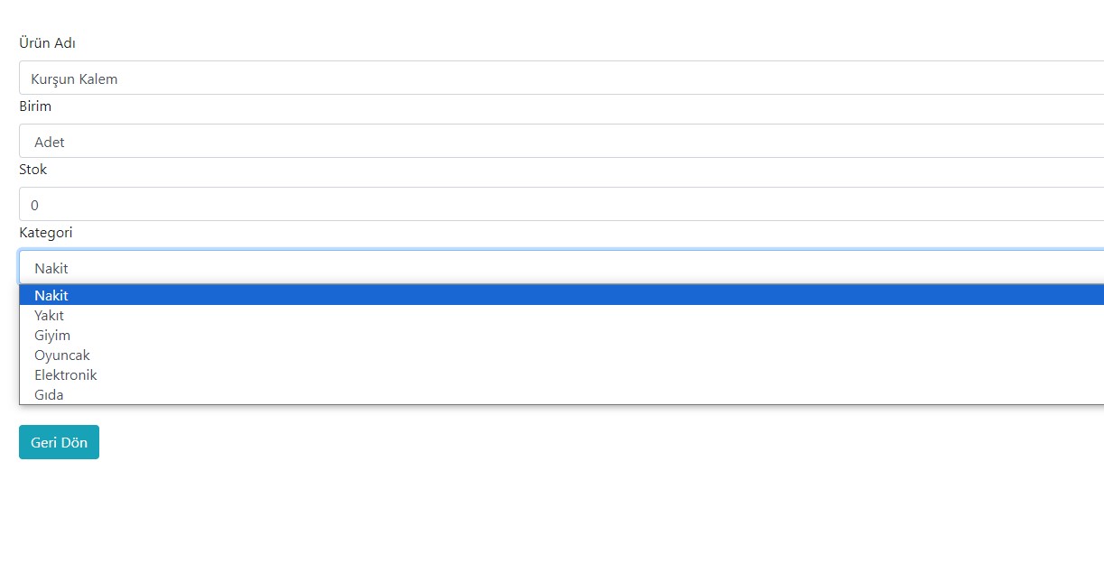Click the Kategori label text
This screenshot has width=1104, height=563.
click(x=45, y=233)
